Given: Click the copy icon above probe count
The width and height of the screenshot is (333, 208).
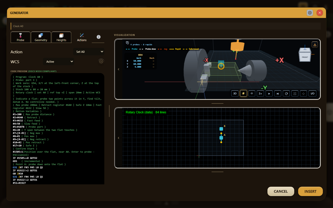Looking at the screenshot, I should point(127,43).
